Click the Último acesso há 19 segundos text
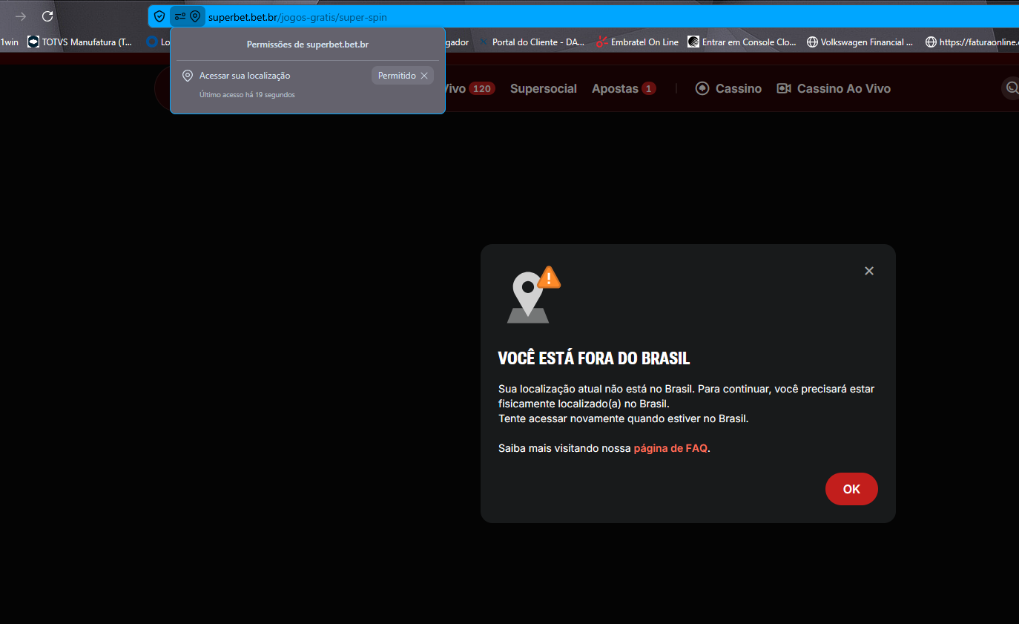1019x624 pixels. click(x=247, y=95)
